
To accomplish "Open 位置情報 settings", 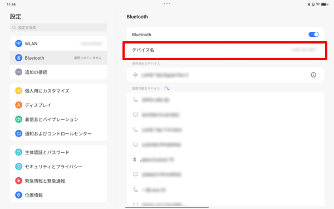I will (58, 195).
